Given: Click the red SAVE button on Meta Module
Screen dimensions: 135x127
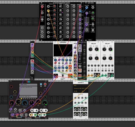Looking at the screenshot, I should (x=45, y=84).
